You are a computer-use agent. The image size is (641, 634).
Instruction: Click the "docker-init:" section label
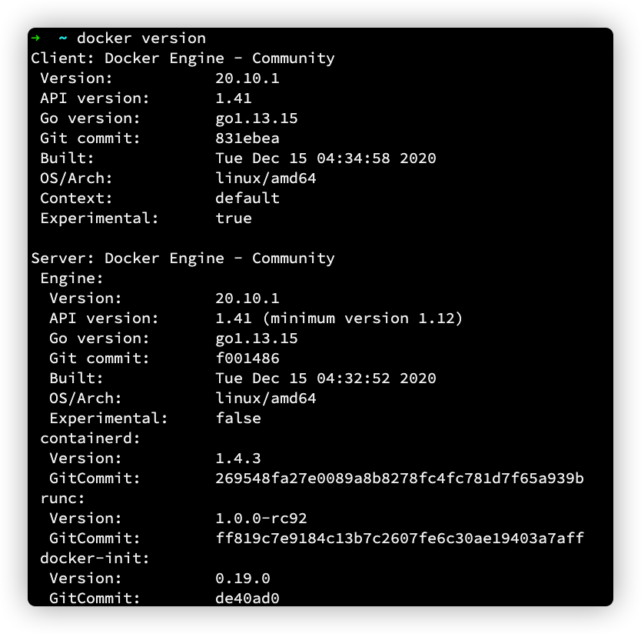pyautogui.click(x=95, y=558)
